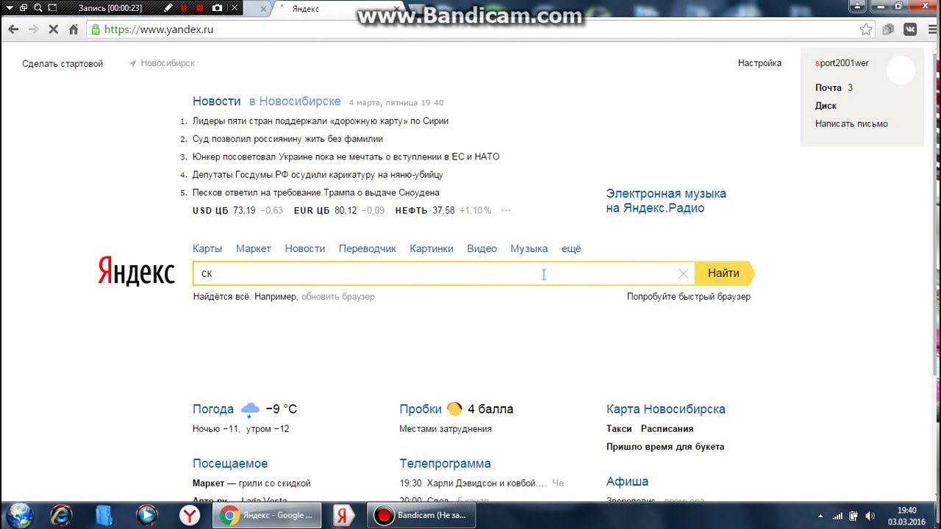Open Почта mail link
Image resolution: width=941 pixels, height=529 pixels.
pyautogui.click(x=829, y=87)
